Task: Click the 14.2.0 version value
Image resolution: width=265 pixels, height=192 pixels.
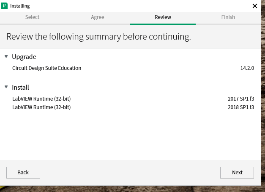Action: (x=247, y=68)
